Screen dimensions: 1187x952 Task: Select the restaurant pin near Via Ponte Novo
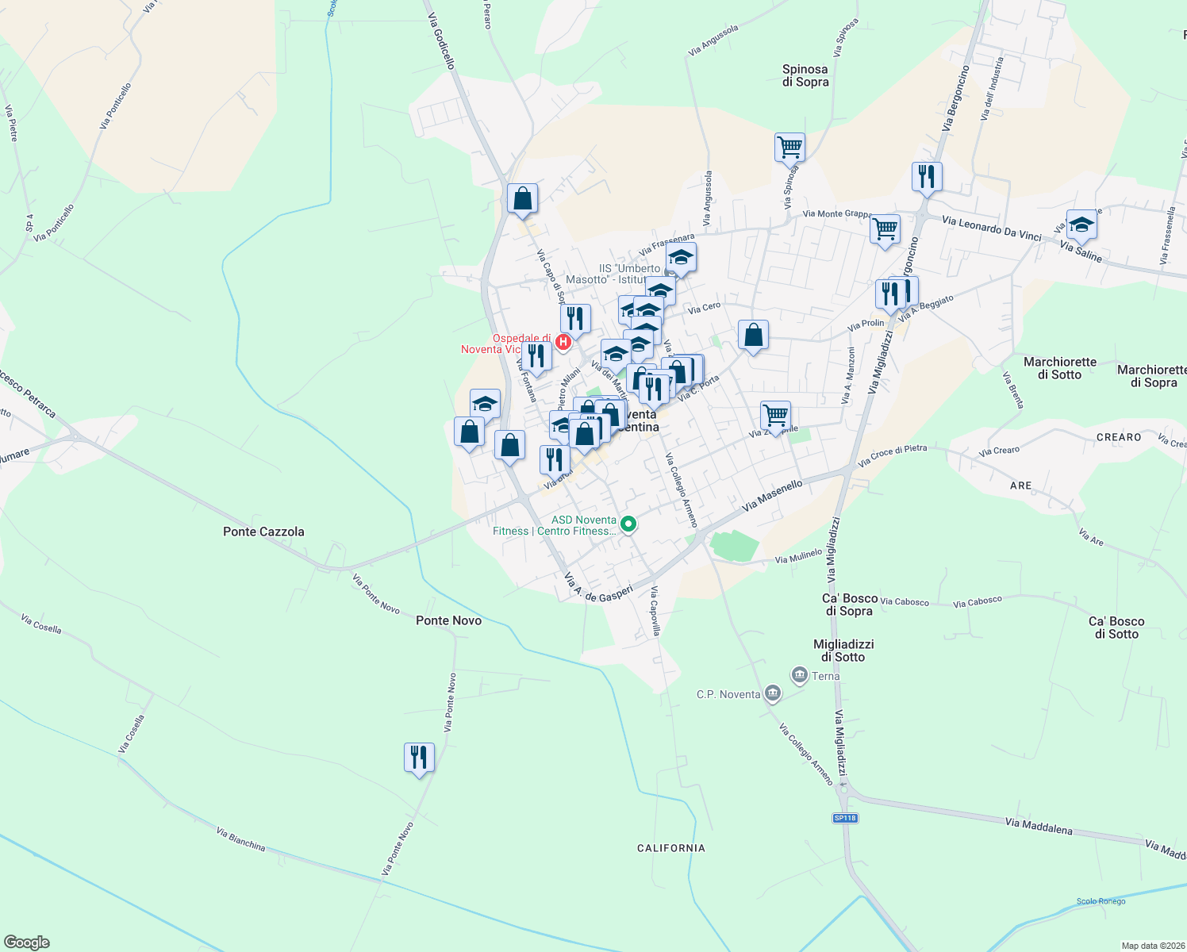point(419,758)
